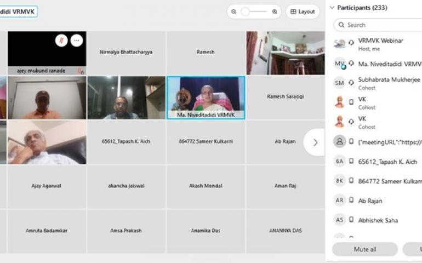
Task: Select Akash Mondal tile
Action: [206, 187]
